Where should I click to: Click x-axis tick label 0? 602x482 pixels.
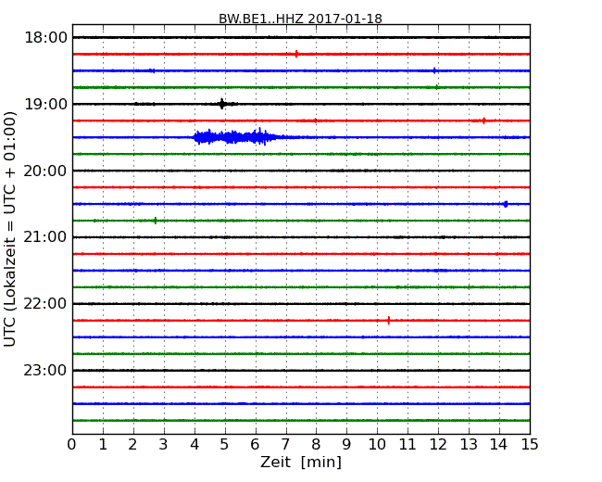coord(72,445)
